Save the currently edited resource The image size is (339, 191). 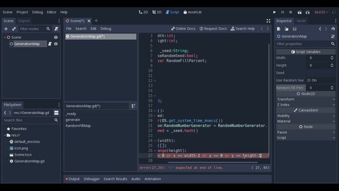pyautogui.click(x=295, y=29)
